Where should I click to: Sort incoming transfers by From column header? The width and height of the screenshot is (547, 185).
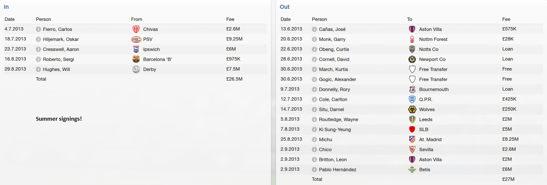(x=137, y=19)
